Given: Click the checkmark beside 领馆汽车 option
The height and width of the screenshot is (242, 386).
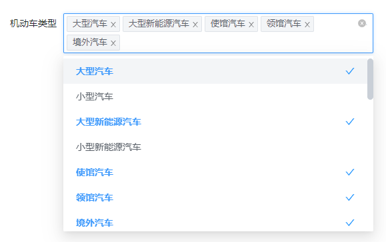Looking at the screenshot, I should tap(350, 197).
